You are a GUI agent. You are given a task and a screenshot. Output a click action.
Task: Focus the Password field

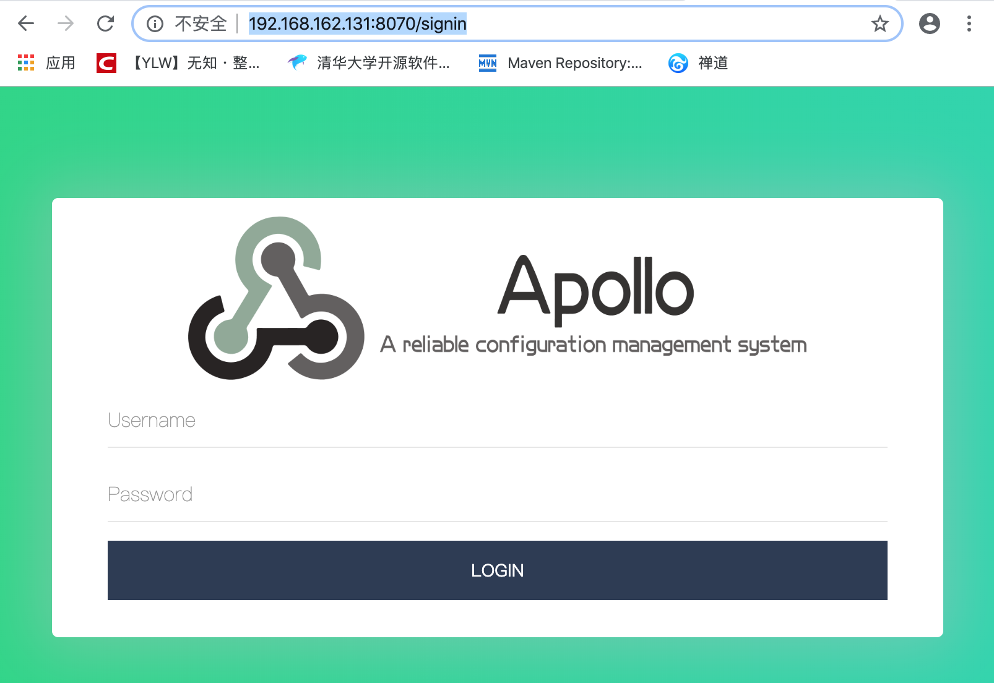[x=498, y=496]
